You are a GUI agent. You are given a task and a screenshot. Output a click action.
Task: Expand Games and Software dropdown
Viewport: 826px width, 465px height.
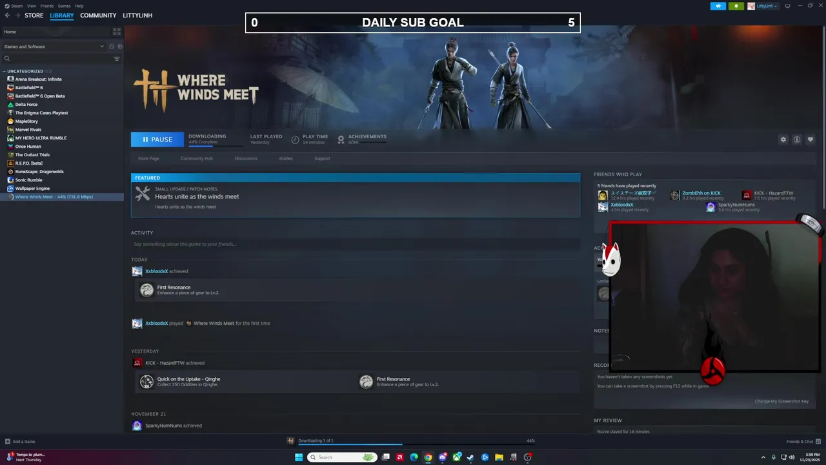(x=54, y=46)
